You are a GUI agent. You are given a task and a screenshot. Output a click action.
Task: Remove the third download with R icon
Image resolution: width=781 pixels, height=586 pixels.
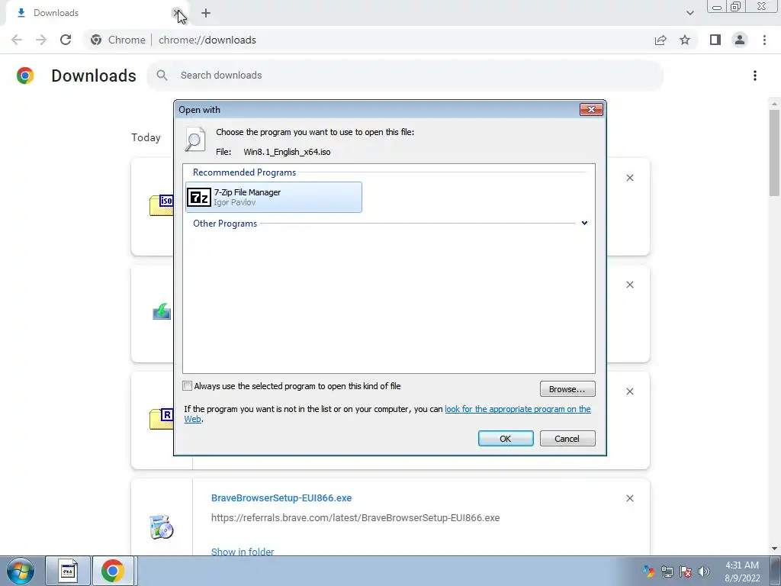[x=629, y=391]
